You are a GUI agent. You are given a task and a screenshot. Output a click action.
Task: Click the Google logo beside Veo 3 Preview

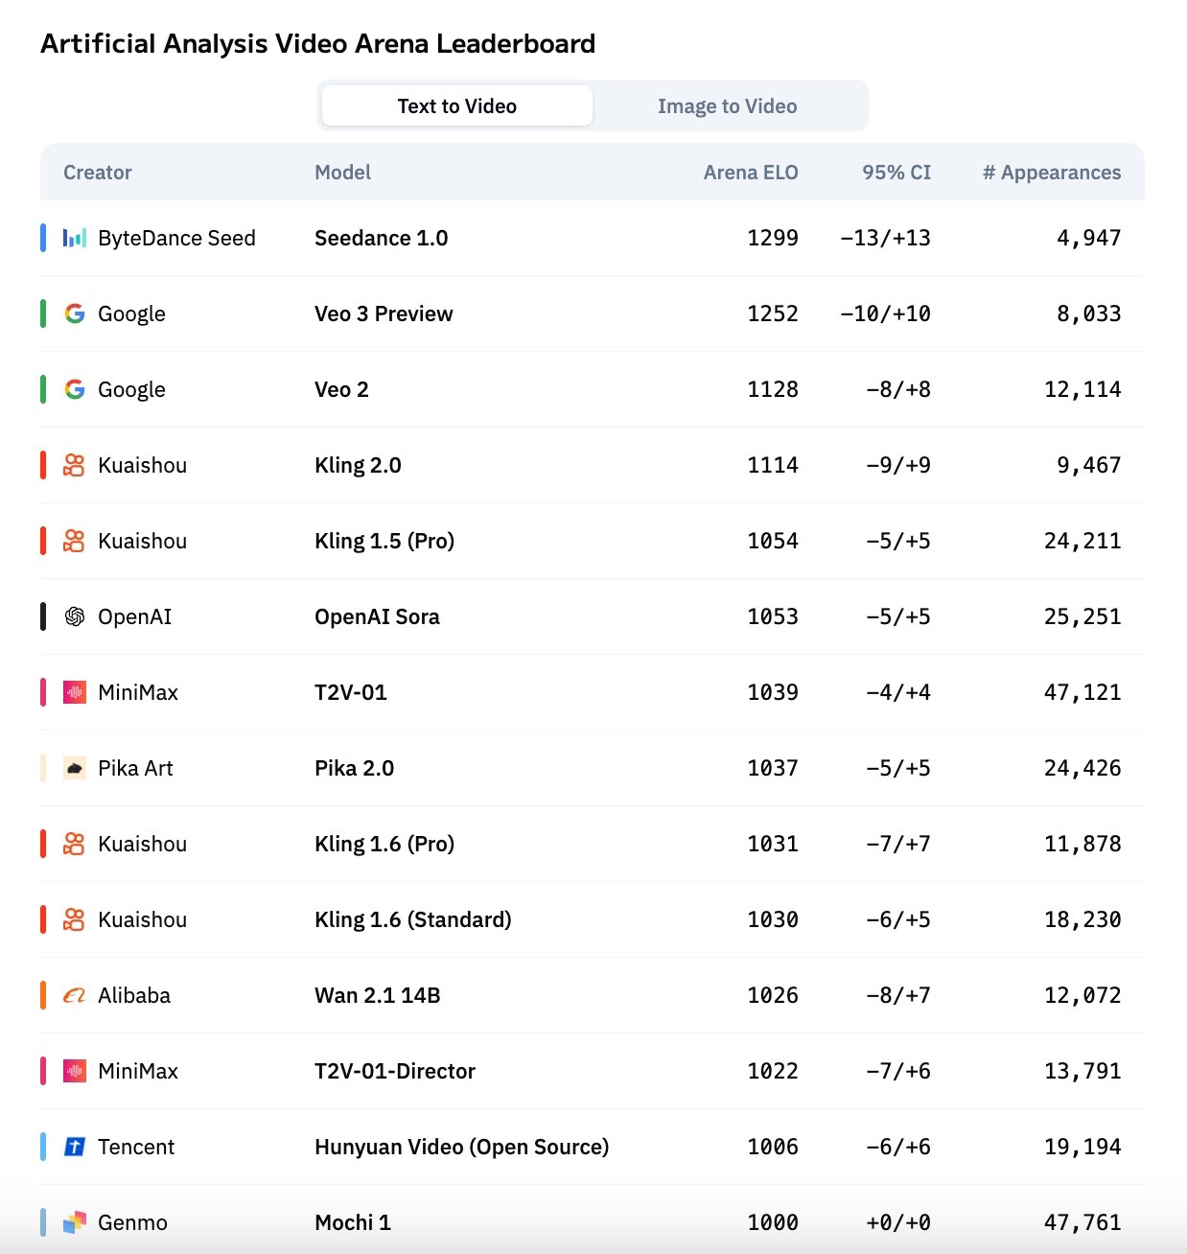click(x=75, y=313)
